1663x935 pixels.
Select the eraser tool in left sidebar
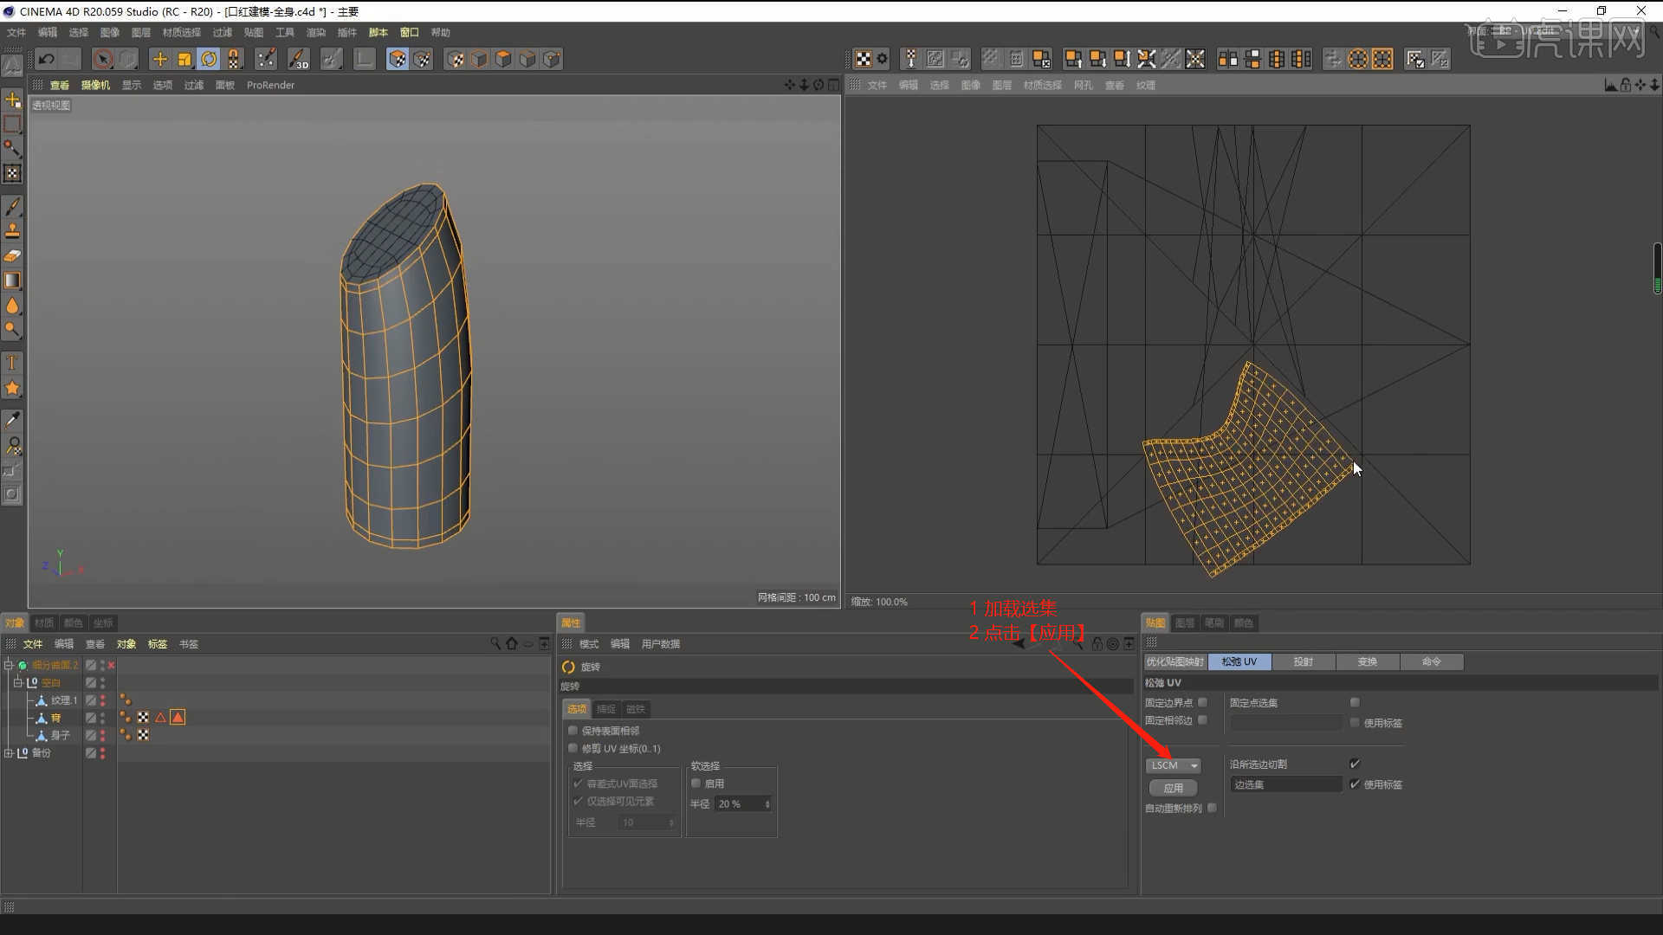click(x=12, y=255)
